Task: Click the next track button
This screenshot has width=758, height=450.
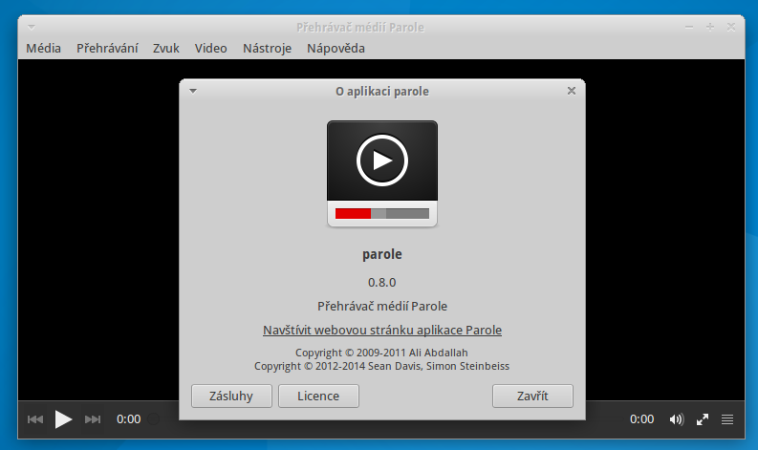Action: click(x=93, y=419)
